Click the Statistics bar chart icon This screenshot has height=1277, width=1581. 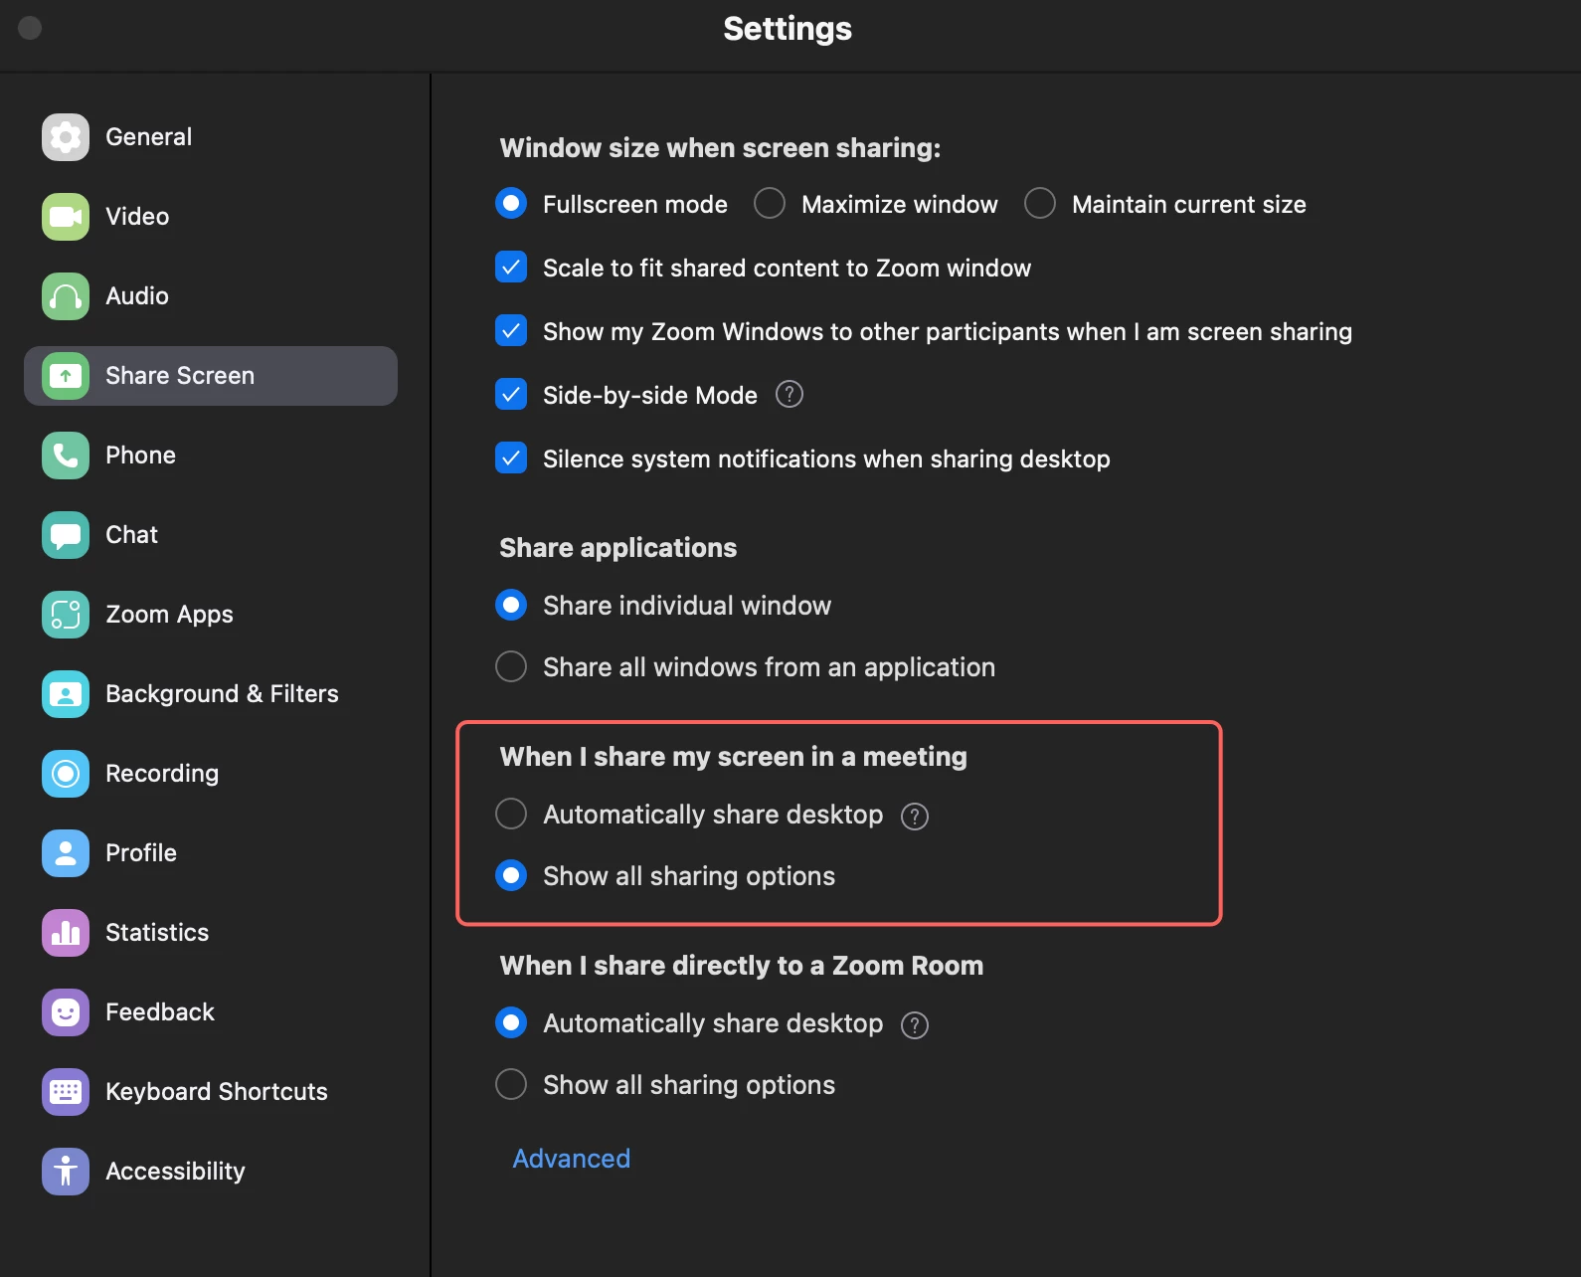(66, 933)
